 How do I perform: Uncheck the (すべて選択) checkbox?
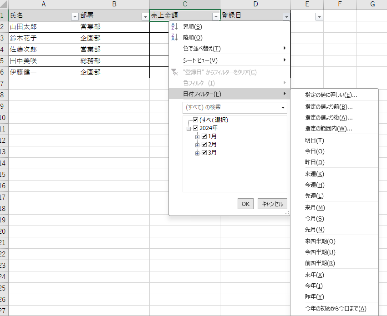pos(196,120)
